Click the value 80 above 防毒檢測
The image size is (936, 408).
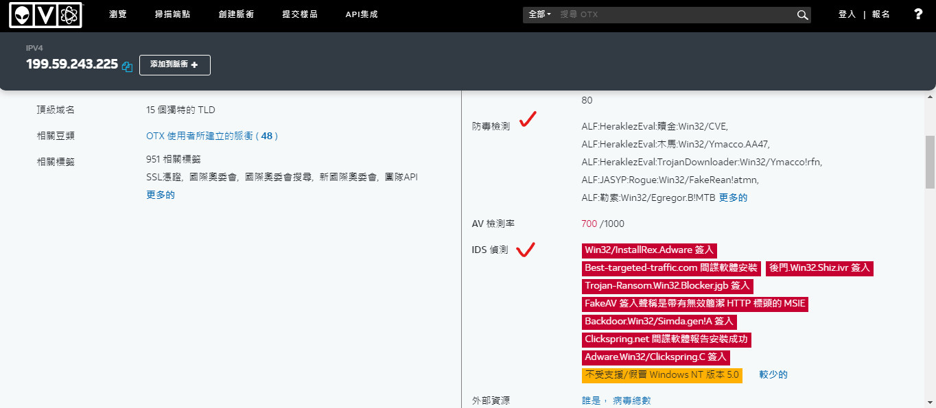tap(587, 100)
